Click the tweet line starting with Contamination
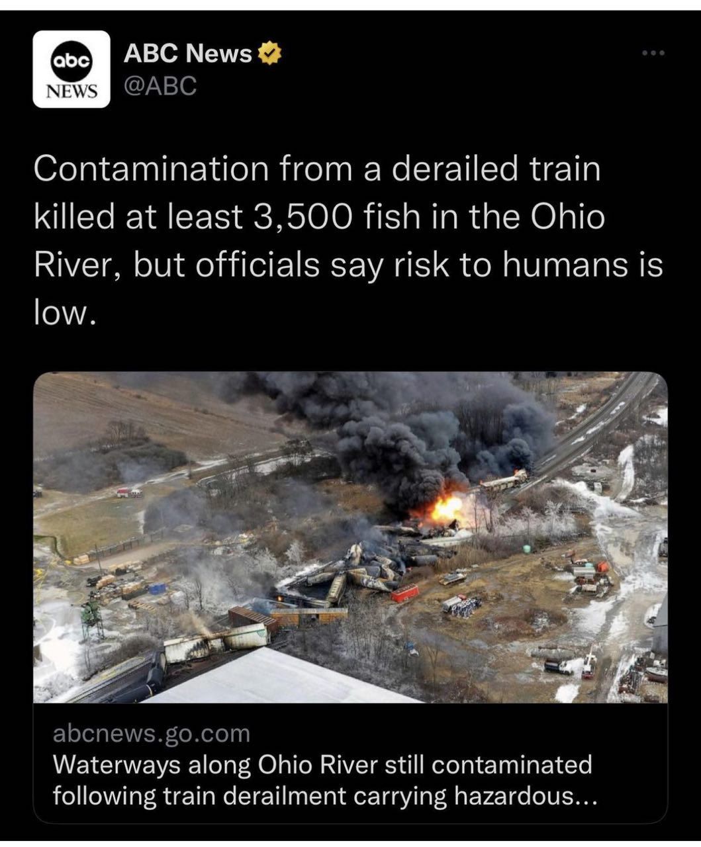Screen dimensions: 701x847 click(x=317, y=169)
